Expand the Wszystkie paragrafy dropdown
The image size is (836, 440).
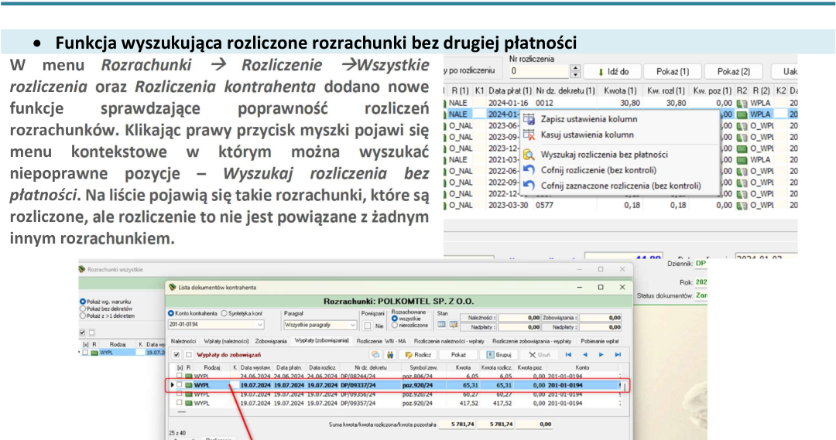pyautogui.click(x=352, y=325)
